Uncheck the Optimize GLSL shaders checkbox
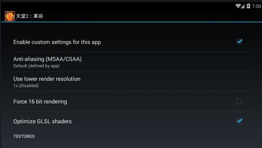This screenshot has height=148, width=262. (239, 121)
